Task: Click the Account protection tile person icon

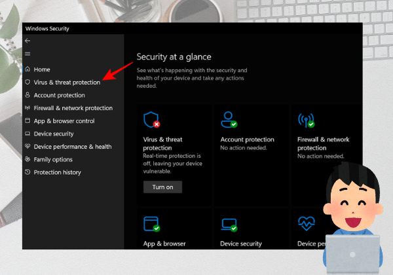Action: (x=229, y=120)
